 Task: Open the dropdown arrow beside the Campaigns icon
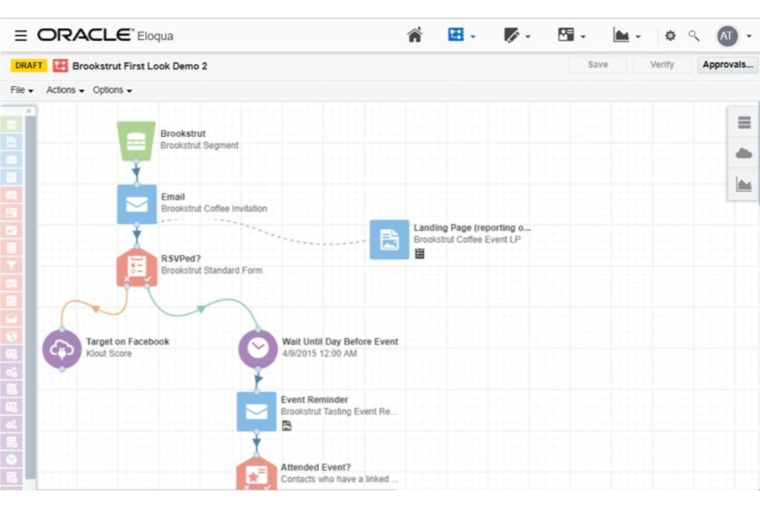(x=473, y=36)
